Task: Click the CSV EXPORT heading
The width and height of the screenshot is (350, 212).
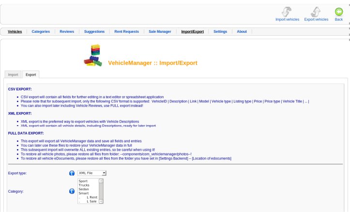Action: [x=20, y=89]
